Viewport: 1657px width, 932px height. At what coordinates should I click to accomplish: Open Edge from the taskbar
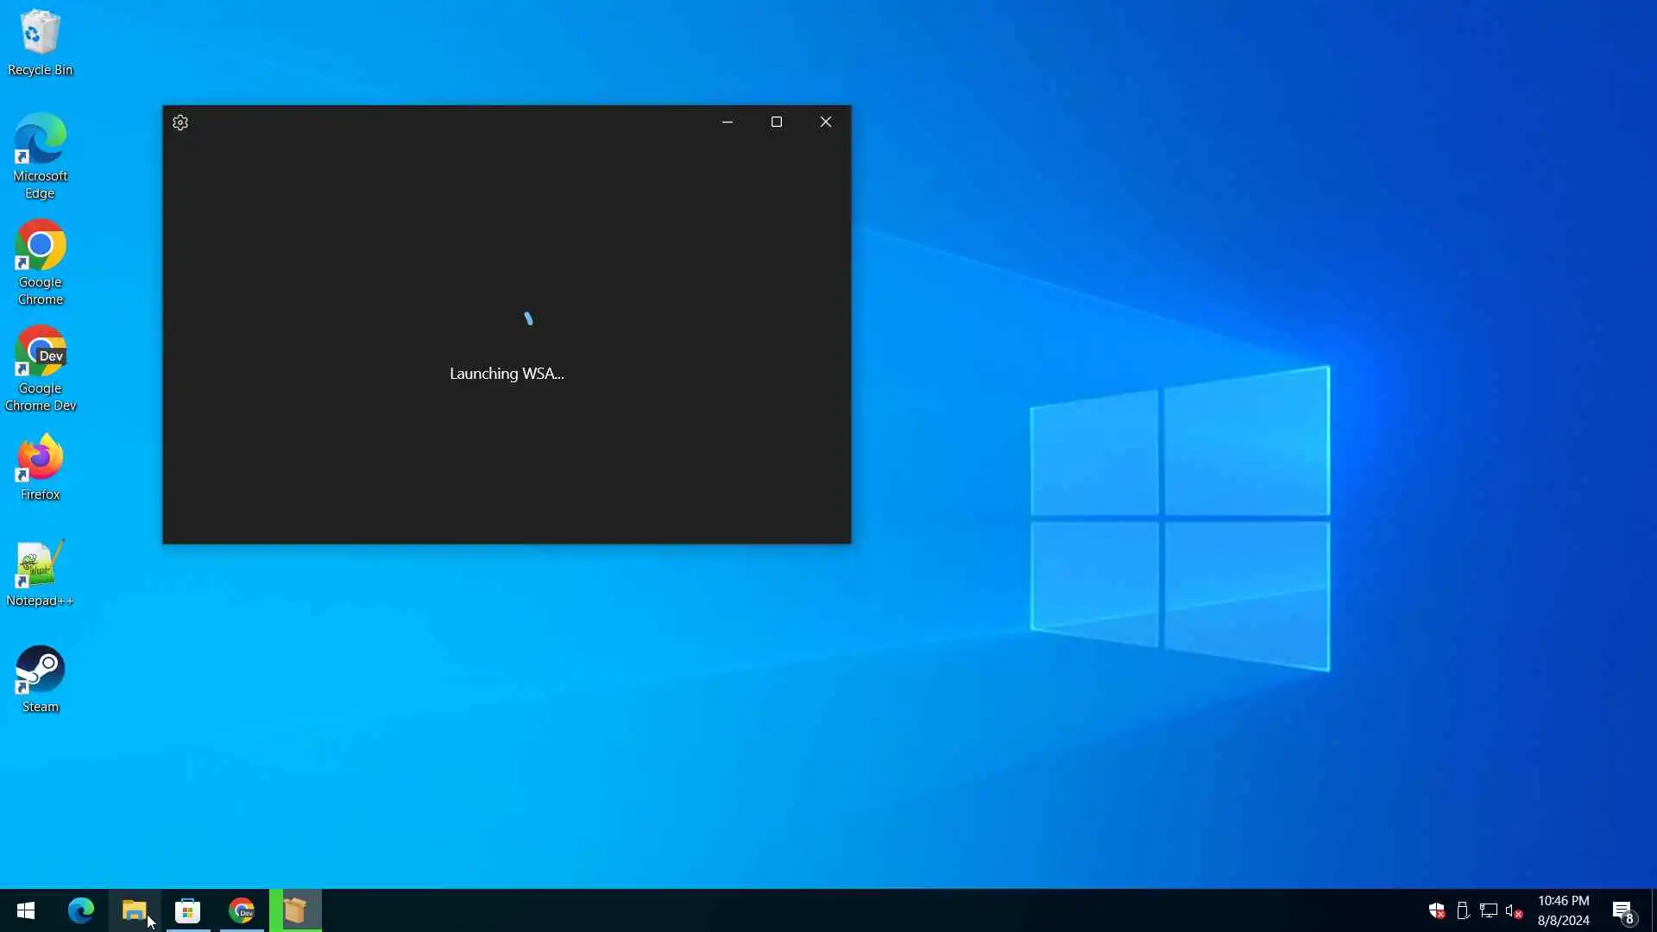coord(81,910)
